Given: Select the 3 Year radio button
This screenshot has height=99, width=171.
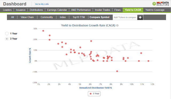Looking at the screenshot, I should [x=7, y=39].
